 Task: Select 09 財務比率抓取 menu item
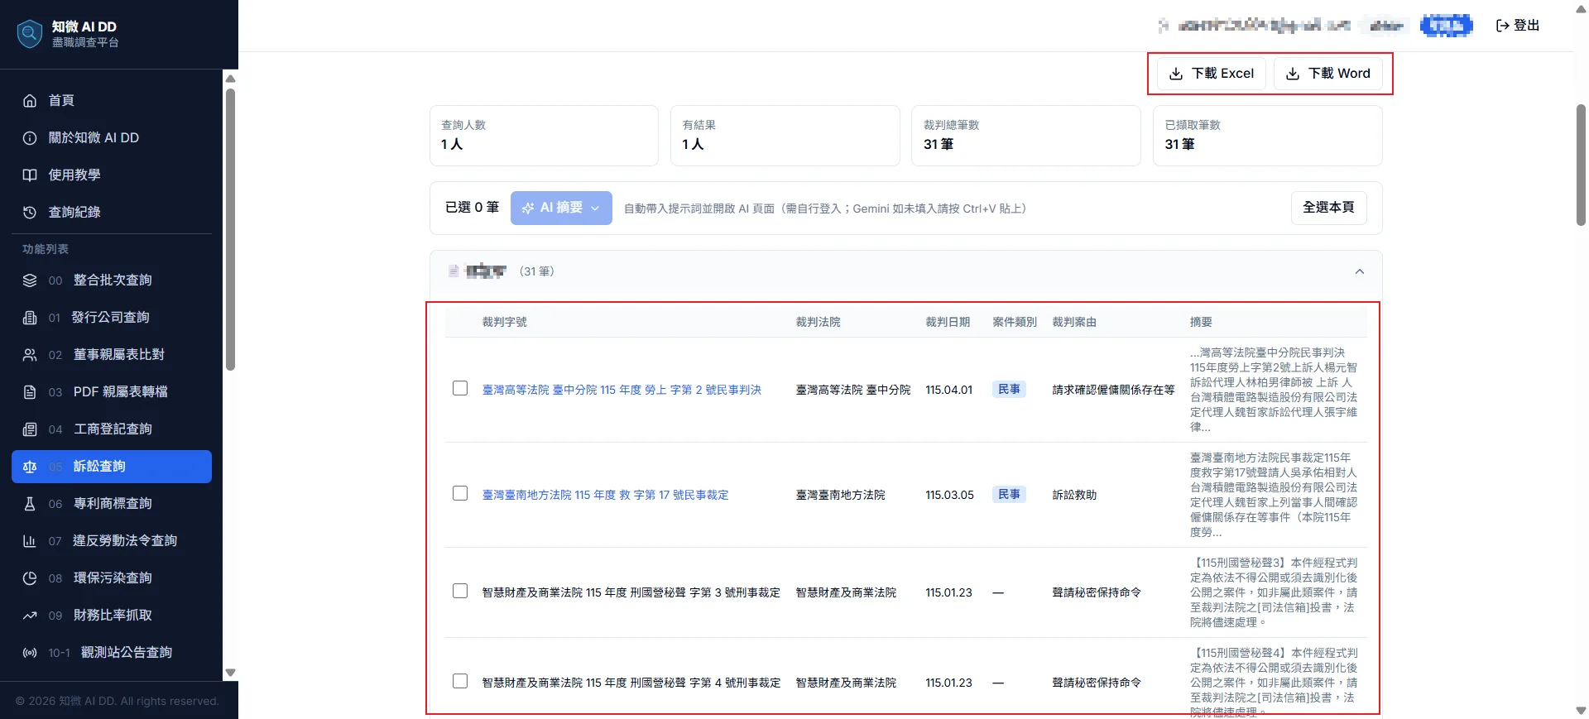[112, 616]
